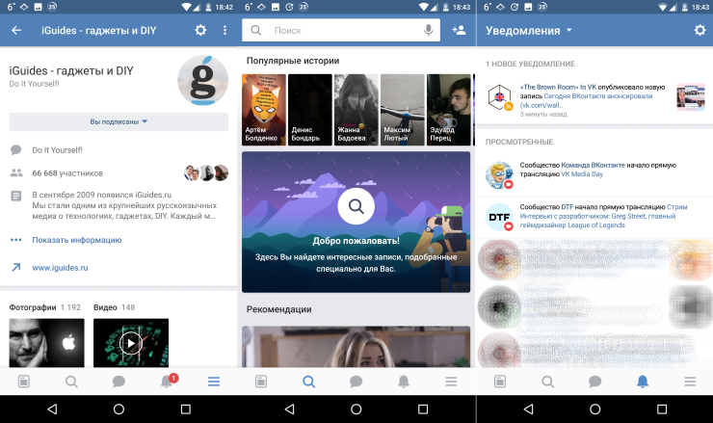Open Денис Бондарь story
This screenshot has height=423, width=713.
(310, 110)
